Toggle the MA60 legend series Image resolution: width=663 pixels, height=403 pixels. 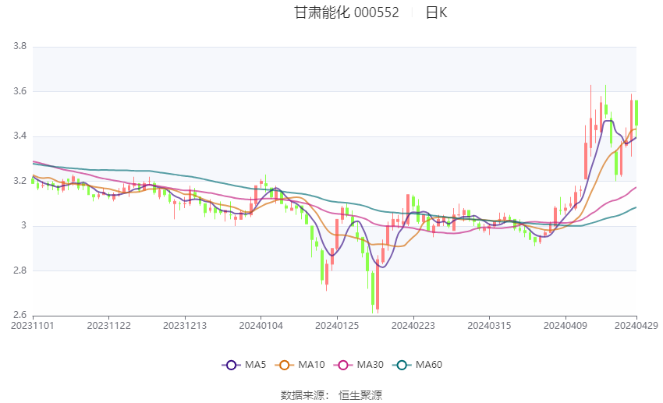tap(417, 365)
